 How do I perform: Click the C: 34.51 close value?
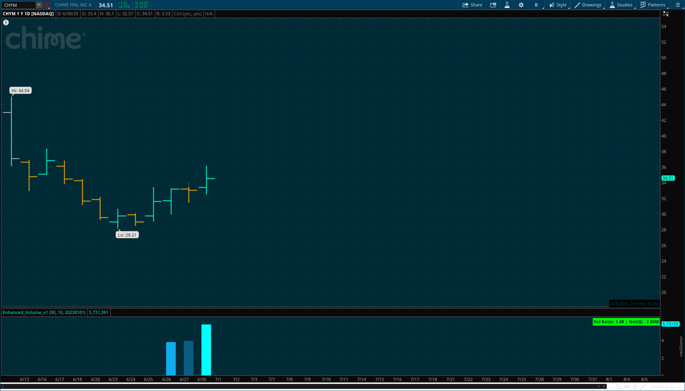145,13
